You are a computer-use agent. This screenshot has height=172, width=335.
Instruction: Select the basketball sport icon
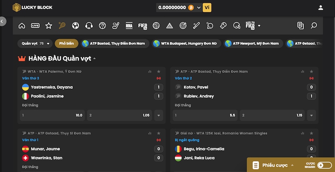(102, 26)
